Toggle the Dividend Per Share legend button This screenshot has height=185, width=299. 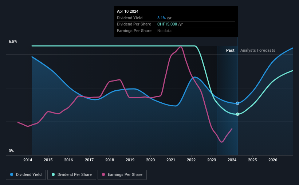pos(72,175)
